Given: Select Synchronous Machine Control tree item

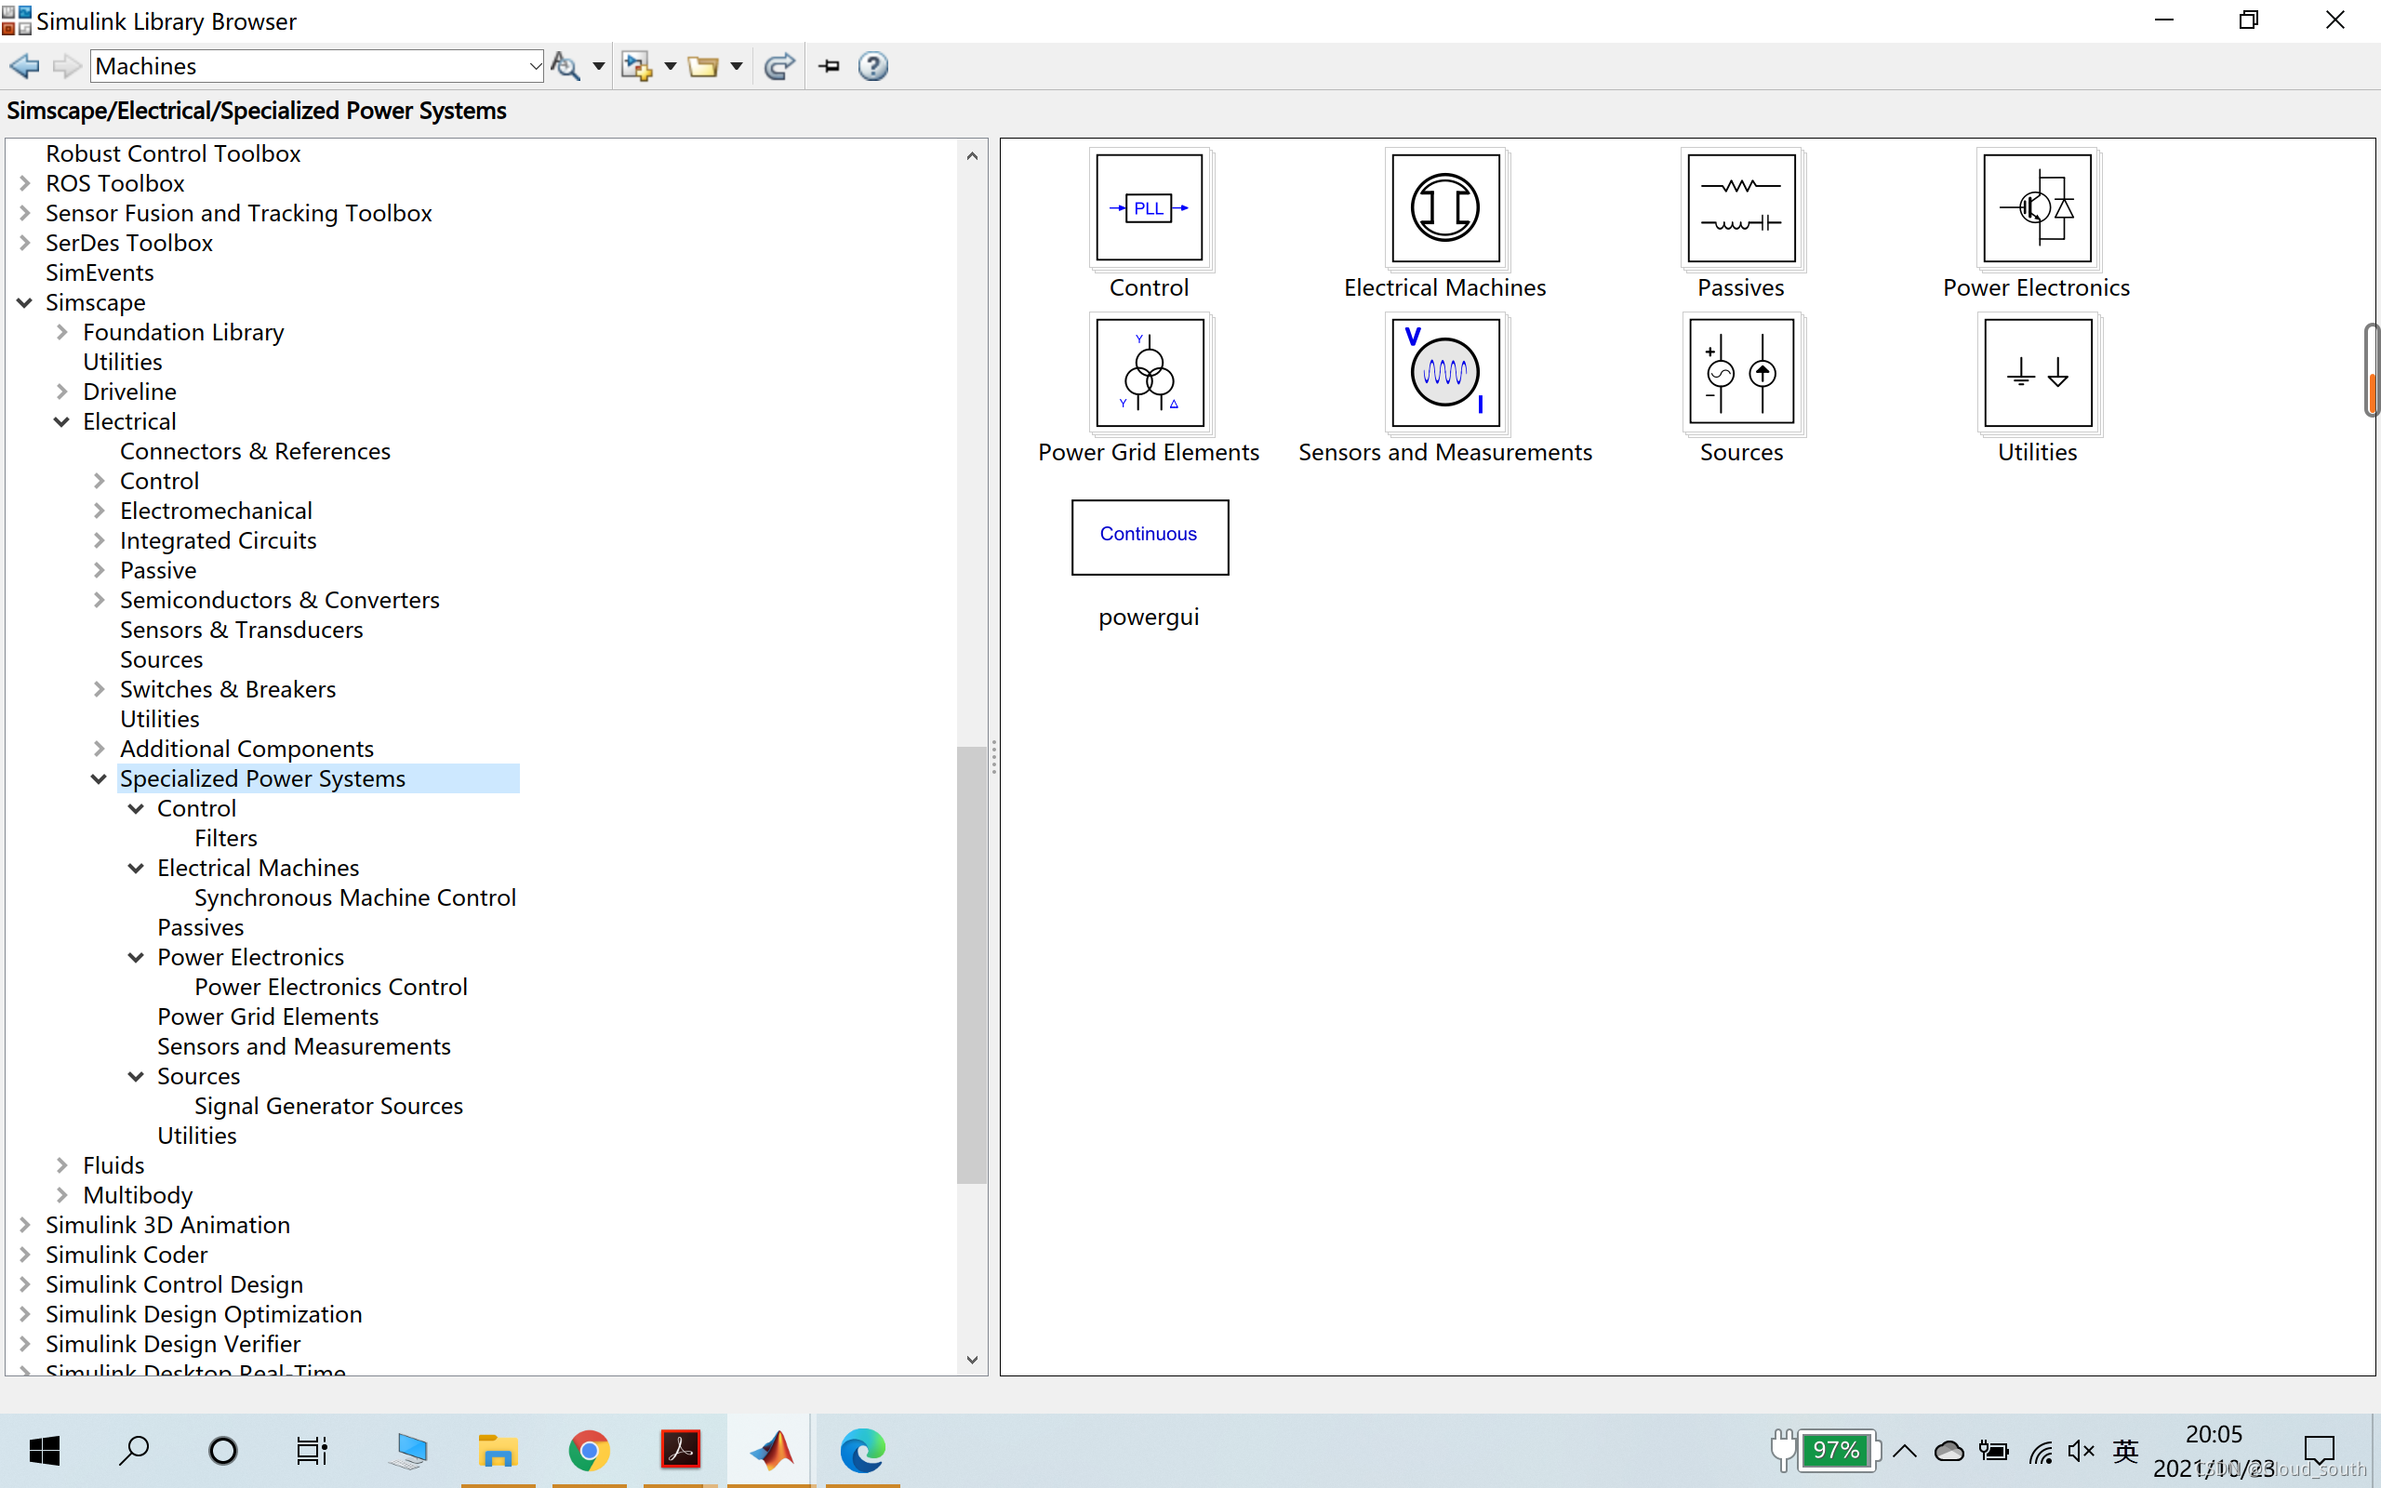Looking at the screenshot, I should click(x=354, y=897).
